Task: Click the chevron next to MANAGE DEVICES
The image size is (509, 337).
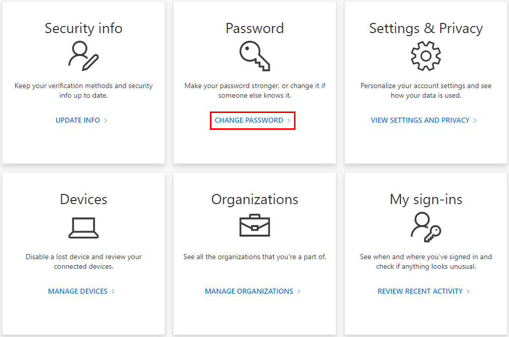Action: 112,291
